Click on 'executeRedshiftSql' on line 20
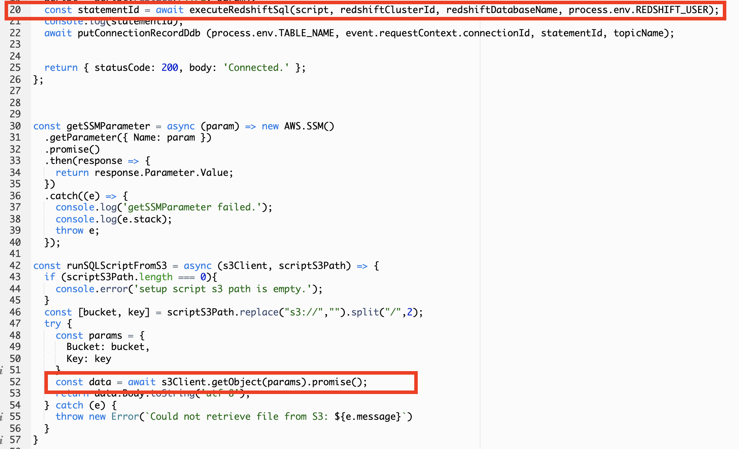 click(240, 10)
